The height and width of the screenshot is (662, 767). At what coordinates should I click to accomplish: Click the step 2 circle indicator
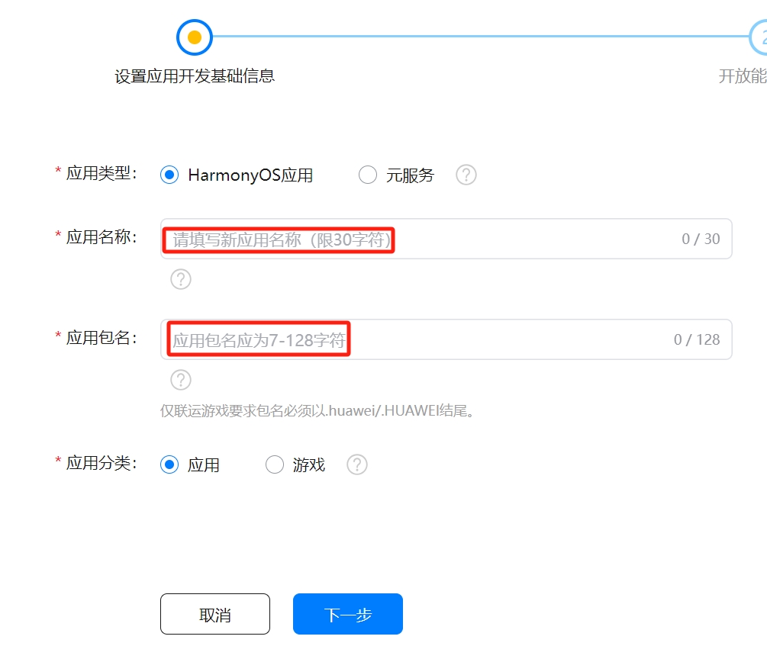(x=760, y=37)
